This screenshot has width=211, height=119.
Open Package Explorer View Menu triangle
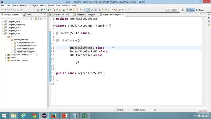tap(46, 18)
